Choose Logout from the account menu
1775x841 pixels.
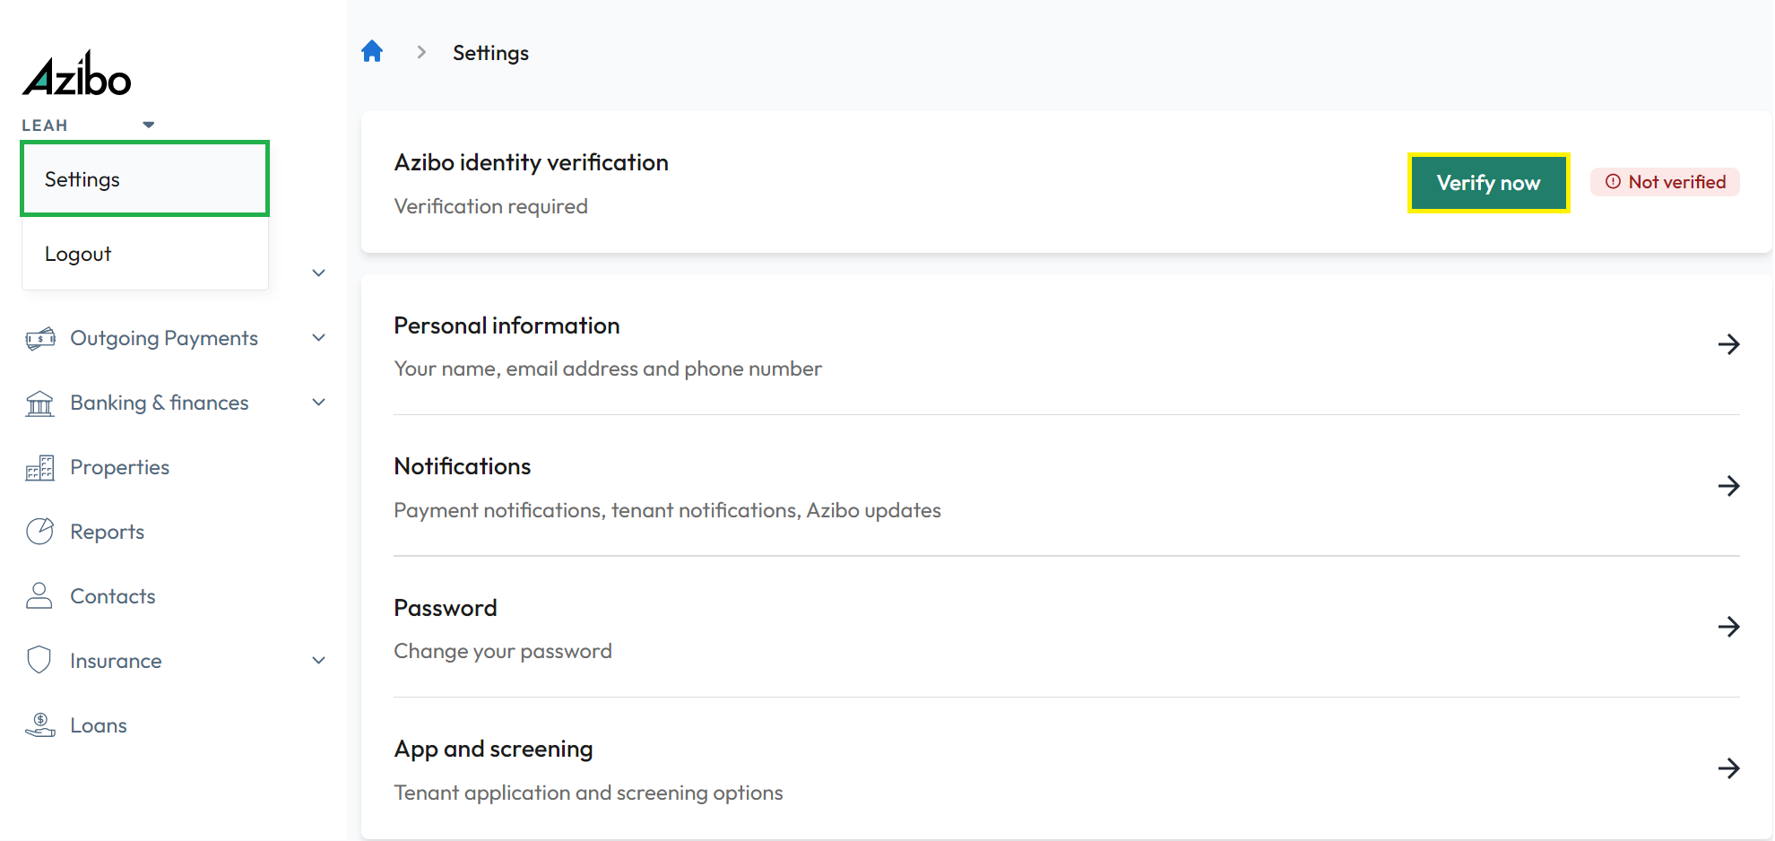tap(145, 254)
